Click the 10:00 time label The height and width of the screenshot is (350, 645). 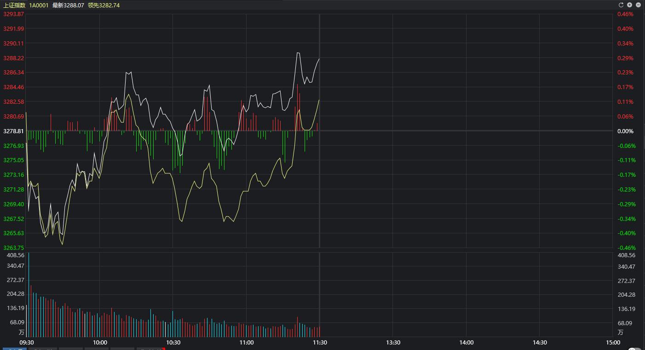[100, 343]
